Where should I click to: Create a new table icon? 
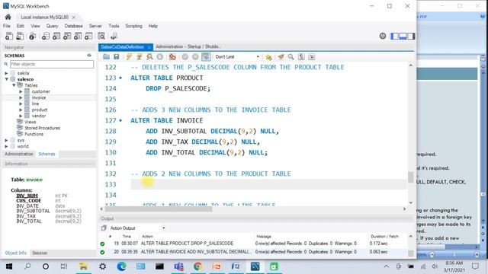pyautogui.click(x=56, y=36)
